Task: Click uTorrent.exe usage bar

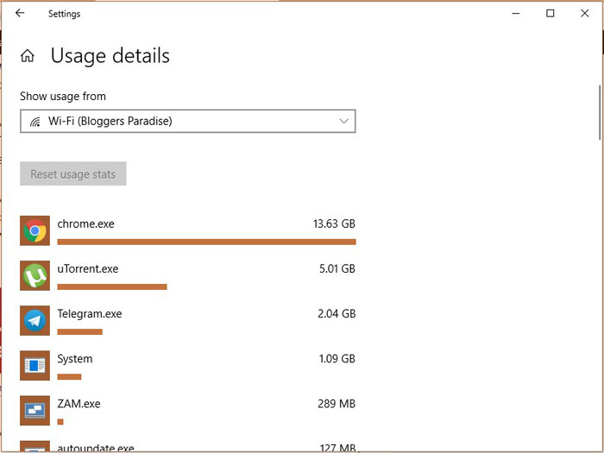Action: pos(112,287)
